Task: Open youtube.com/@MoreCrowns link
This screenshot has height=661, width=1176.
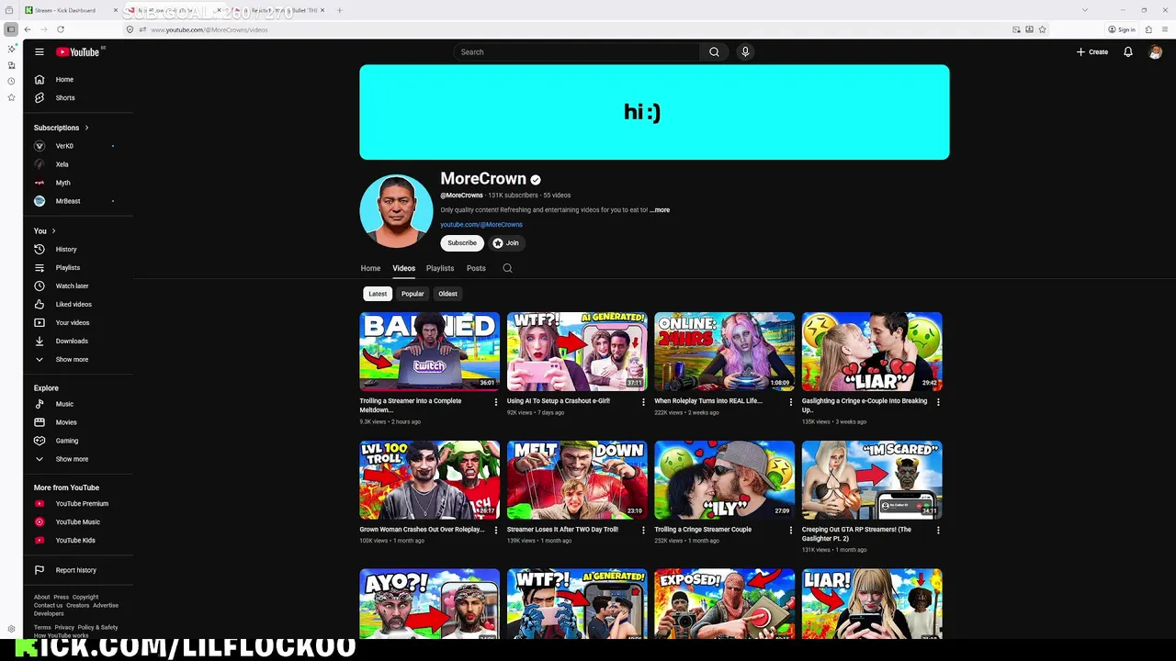Action: (x=481, y=225)
